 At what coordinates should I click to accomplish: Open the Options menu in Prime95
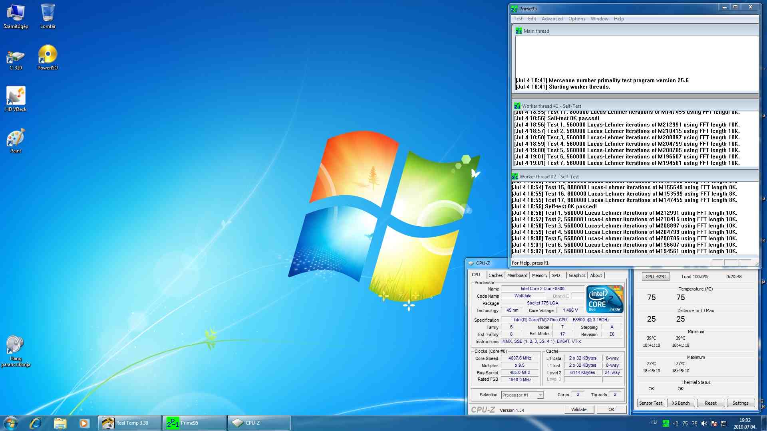[576, 19]
